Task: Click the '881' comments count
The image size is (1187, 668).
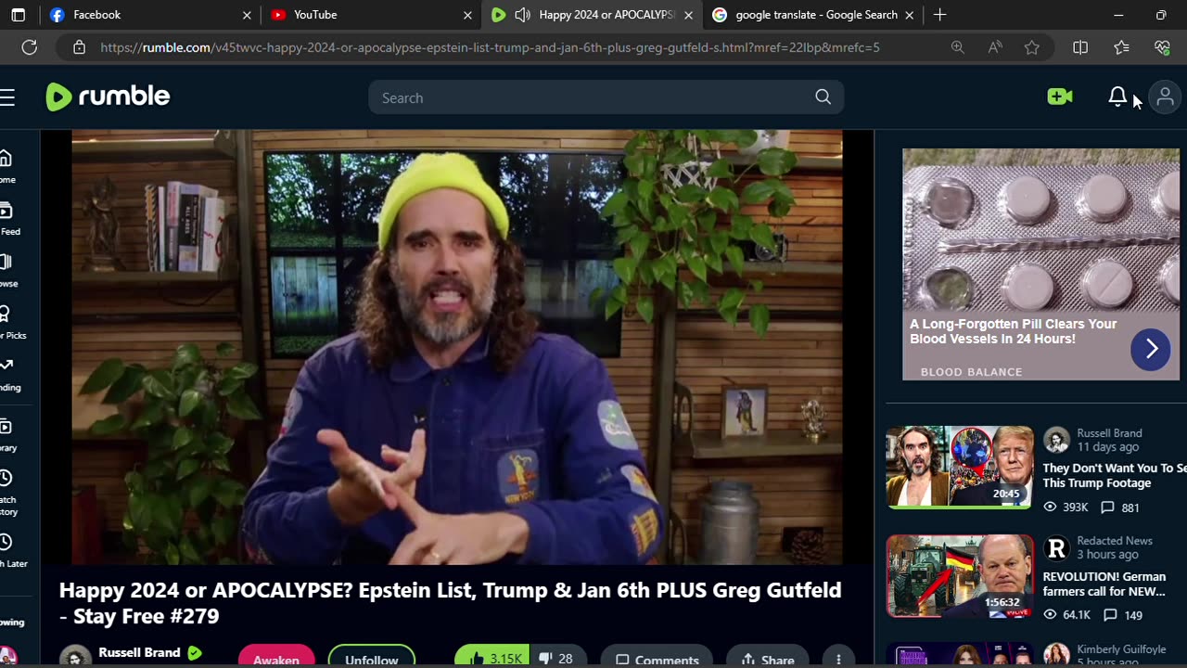Action: point(1120,507)
